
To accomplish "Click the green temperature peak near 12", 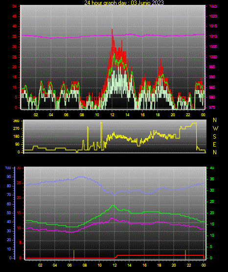I will 113,205.
